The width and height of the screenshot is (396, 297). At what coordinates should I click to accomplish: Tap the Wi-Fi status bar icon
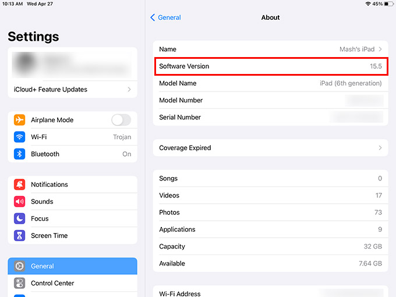[368, 4]
